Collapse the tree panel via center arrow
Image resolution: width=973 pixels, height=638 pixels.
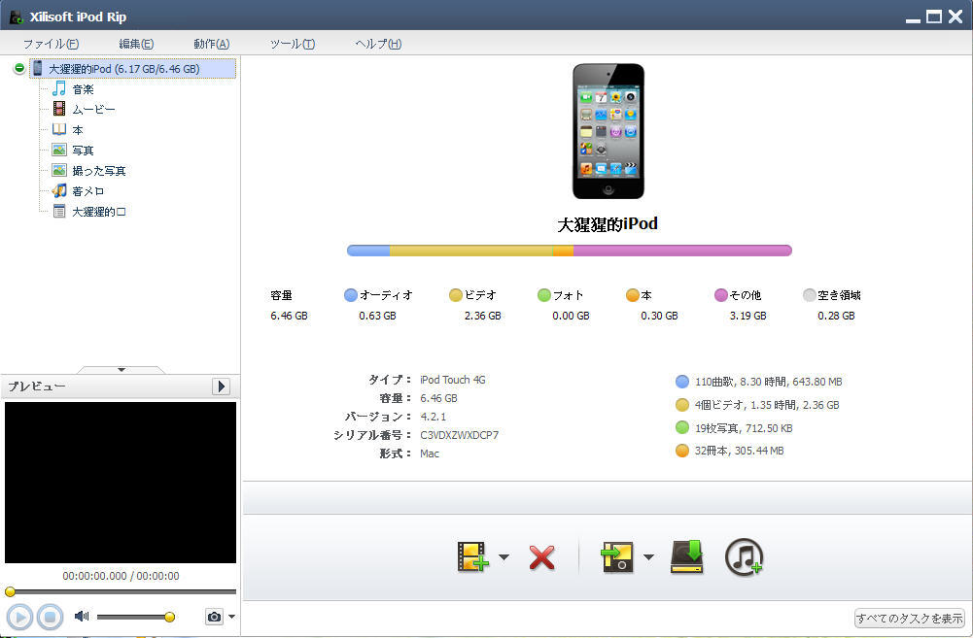click(x=122, y=370)
